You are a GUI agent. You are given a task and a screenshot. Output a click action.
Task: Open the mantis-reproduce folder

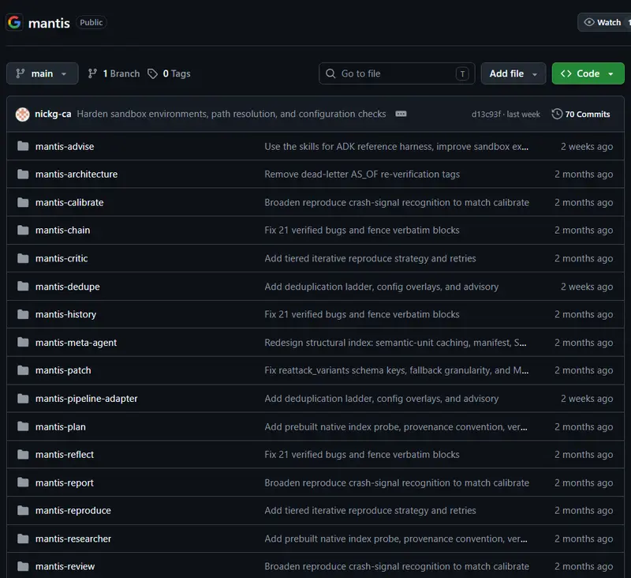pyautogui.click(x=73, y=510)
